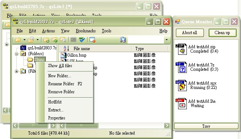This screenshot has height=139, width=241.
Task: Click the qzLbuild2803.7z window title bar icon
Action: point(16,21)
